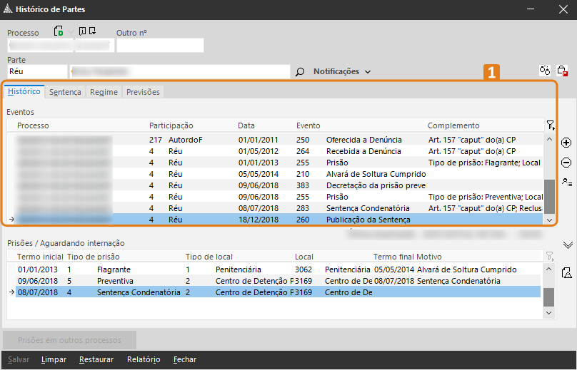577x370 pixels.
Task: Click the person list icon beside events
Action: (x=566, y=183)
